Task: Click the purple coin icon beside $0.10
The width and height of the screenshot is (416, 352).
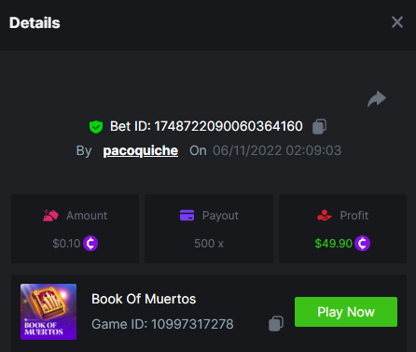Action: tap(90, 244)
